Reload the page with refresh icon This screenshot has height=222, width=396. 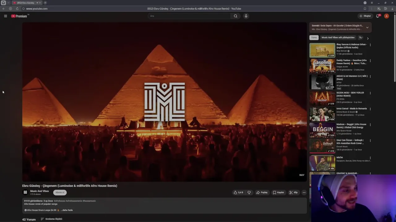coord(17,9)
